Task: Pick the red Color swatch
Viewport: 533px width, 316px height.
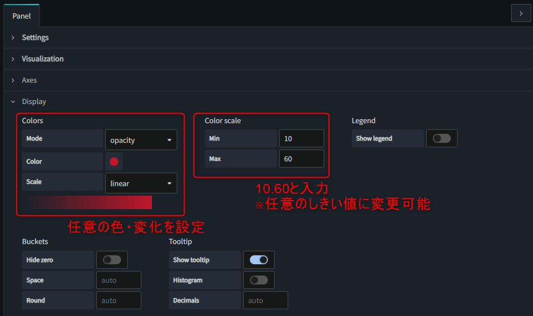Action: (x=114, y=161)
